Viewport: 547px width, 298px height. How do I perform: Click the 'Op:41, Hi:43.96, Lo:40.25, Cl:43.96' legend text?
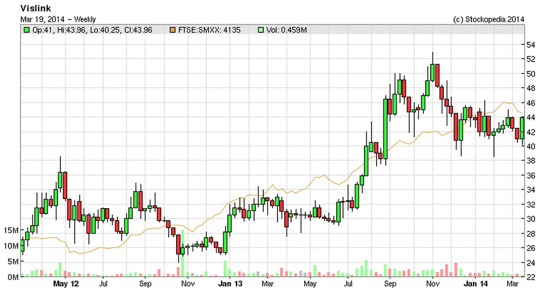tap(92, 30)
